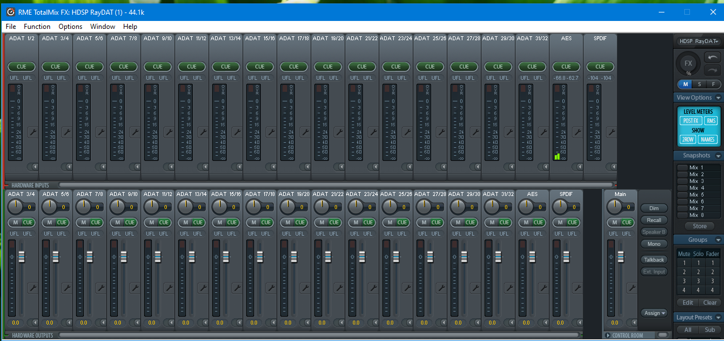Open settings wrench on input ADAT 21/22

pos(373,132)
